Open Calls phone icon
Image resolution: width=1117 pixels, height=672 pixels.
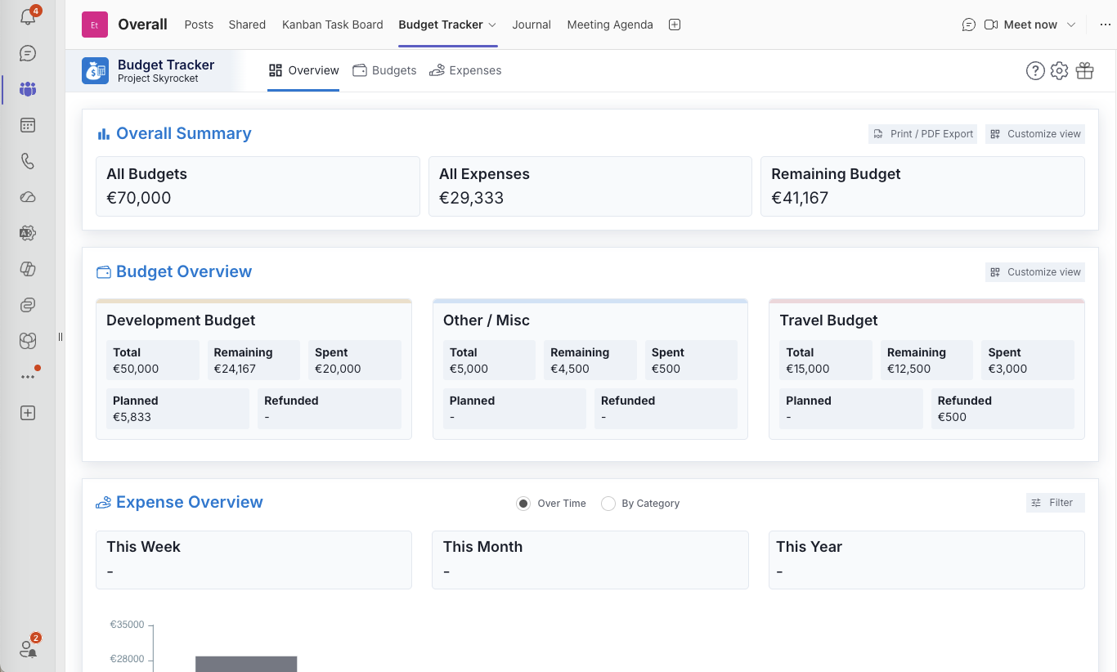point(28,161)
